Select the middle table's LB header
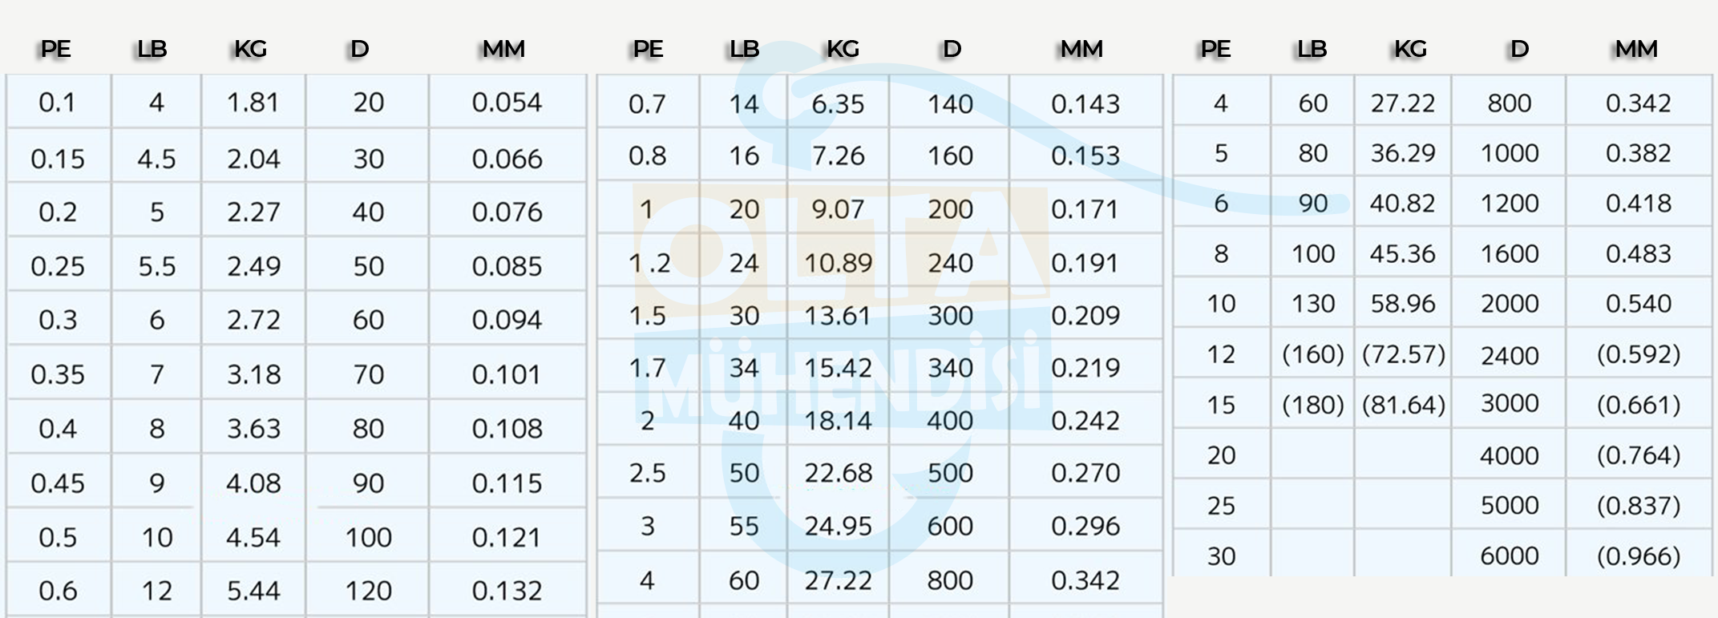 click(744, 49)
